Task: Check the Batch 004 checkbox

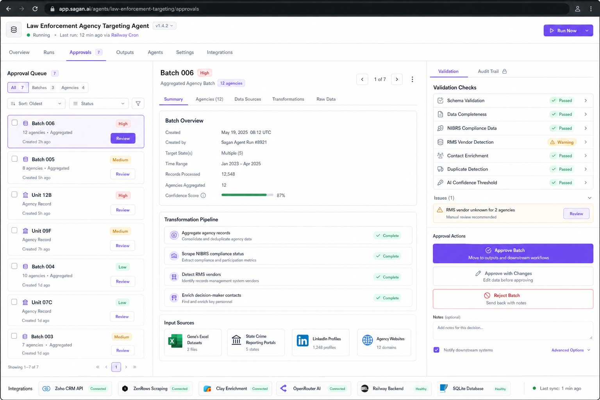Action: point(14,266)
